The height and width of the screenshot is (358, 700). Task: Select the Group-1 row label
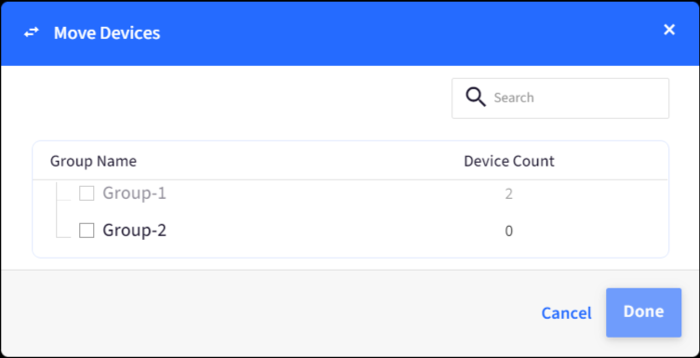[134, 193]
